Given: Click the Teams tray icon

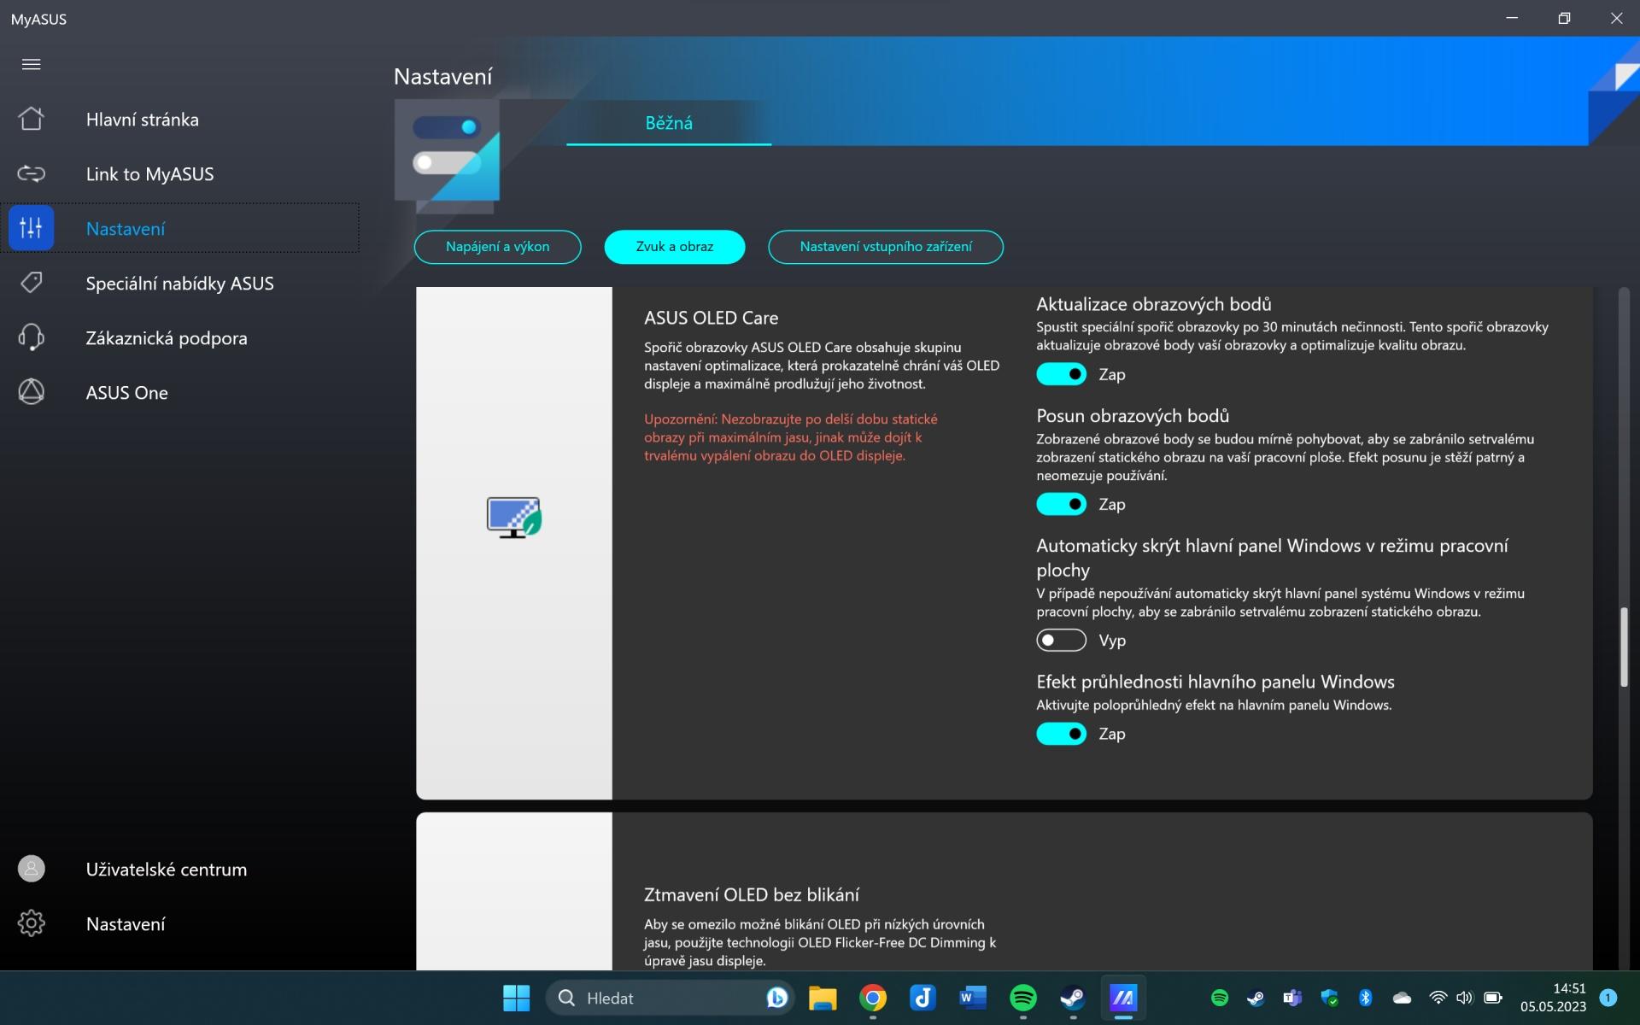Looking at the screenshot, I should (1292, 998).
